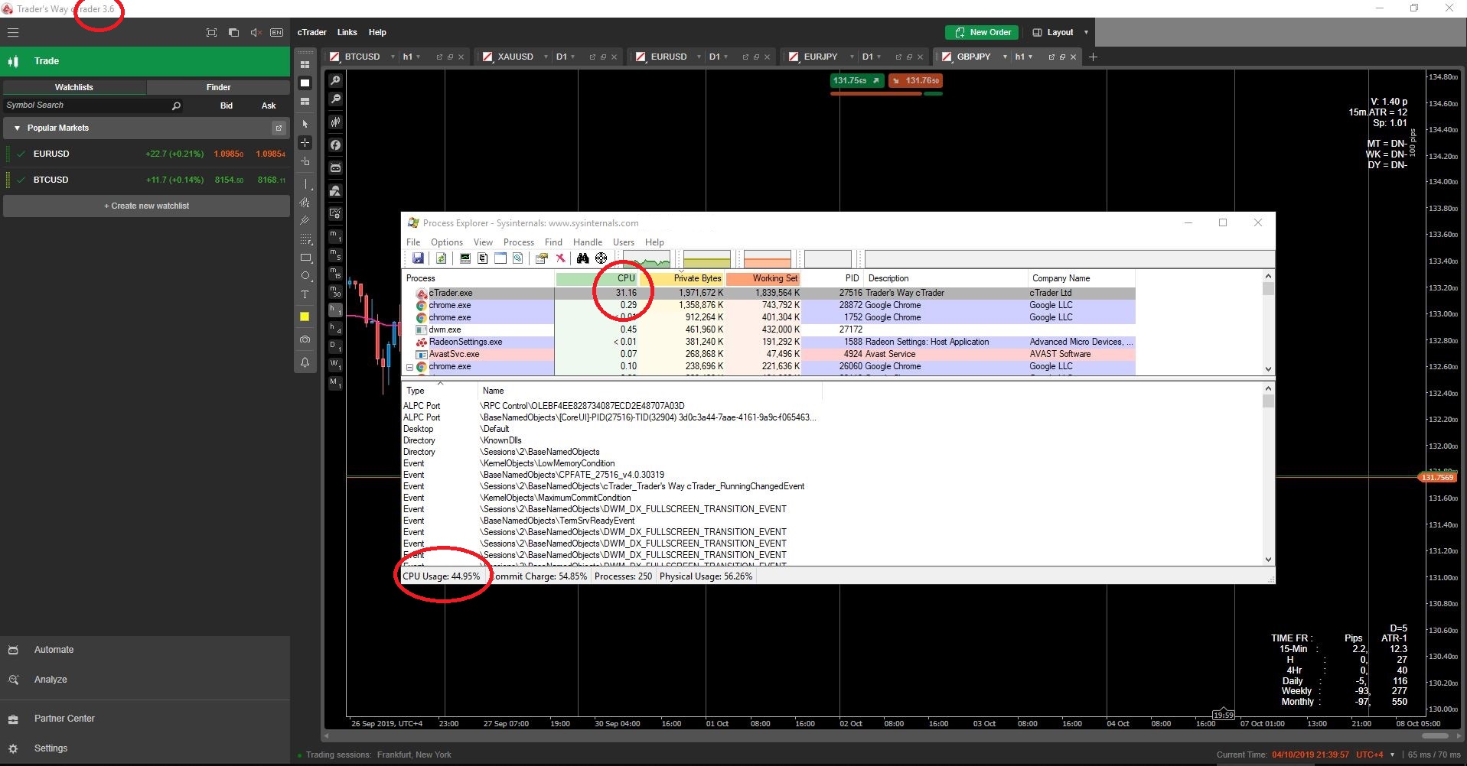Click Create new watchlist button
The image size is (1467, 766).
(146, 206)
